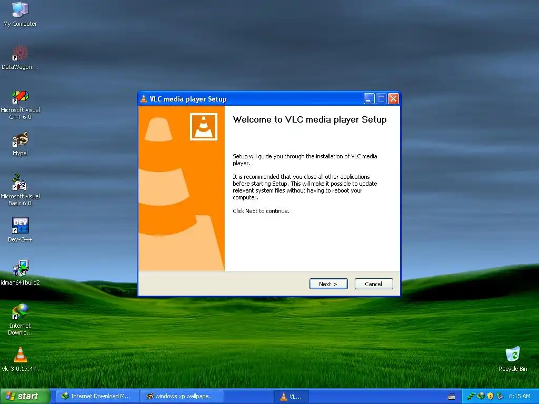Open the Windows Start menu
Viewport: 539px width, 404px height.
click(25, 396)
